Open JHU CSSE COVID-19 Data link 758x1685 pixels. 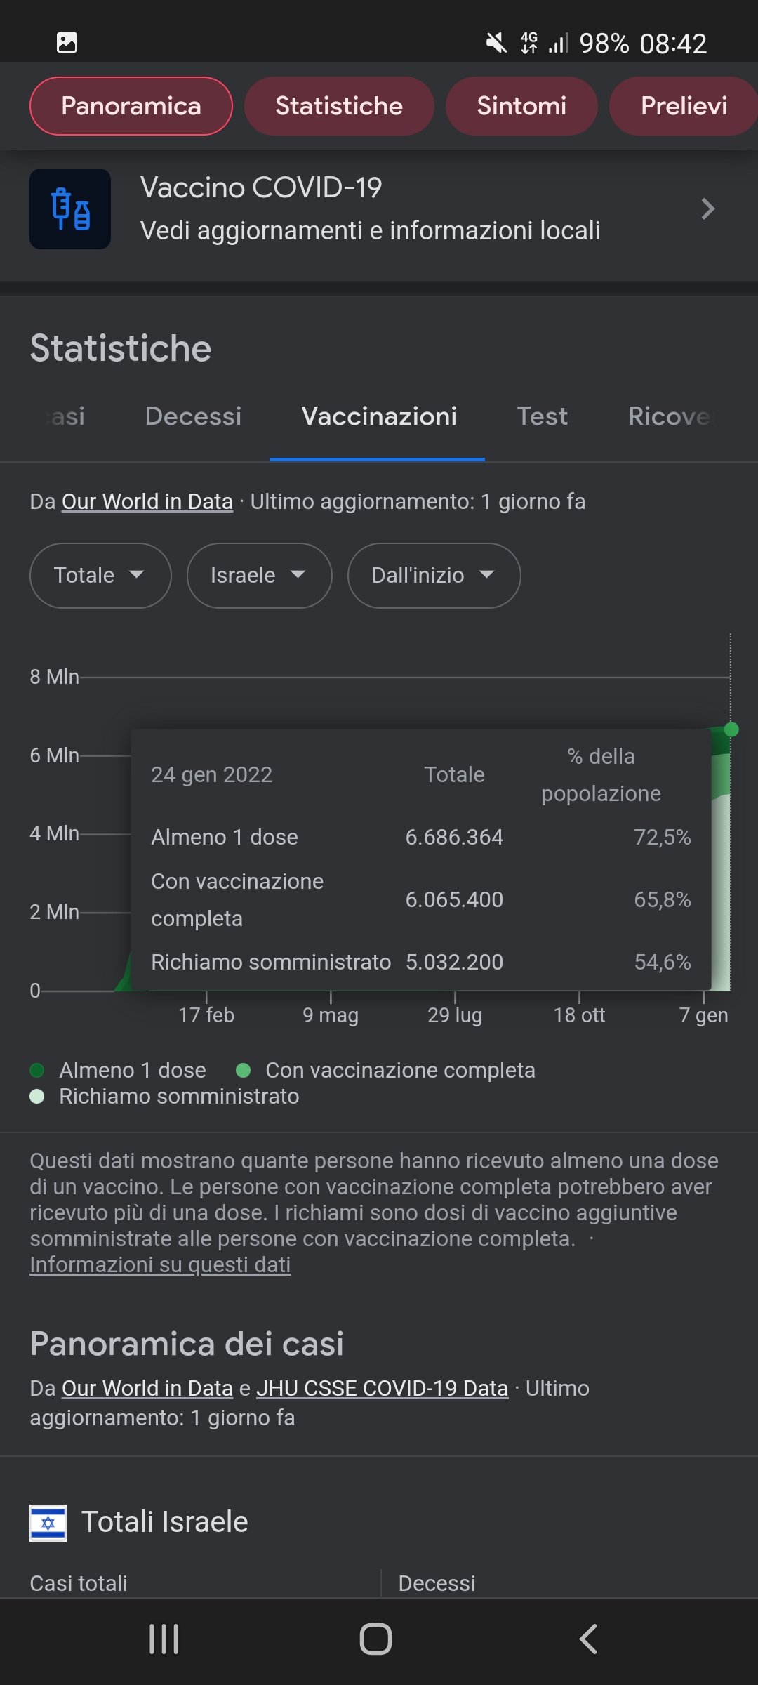[382, 1388]
